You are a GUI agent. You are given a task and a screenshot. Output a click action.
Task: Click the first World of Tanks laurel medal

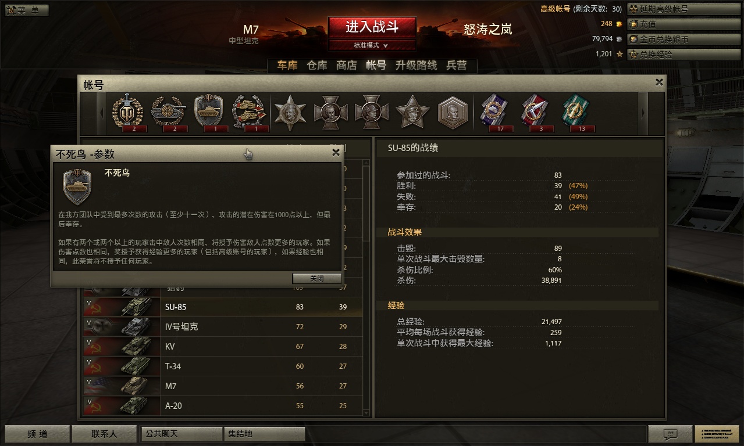(x=127, y=110)
